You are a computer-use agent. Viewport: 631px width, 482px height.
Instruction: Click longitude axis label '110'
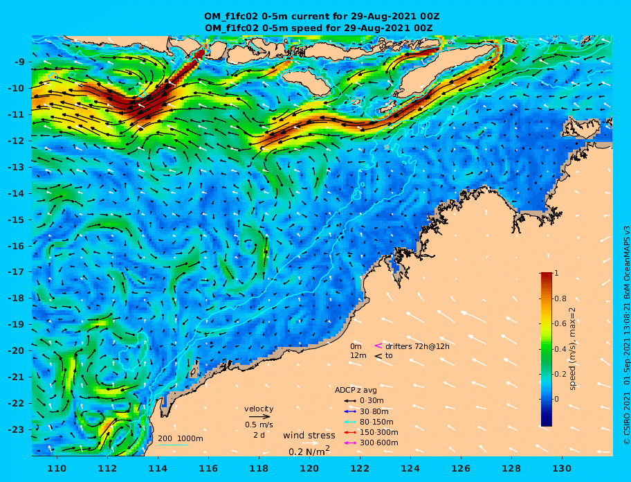pyautogui.click(x=57, y=468)
